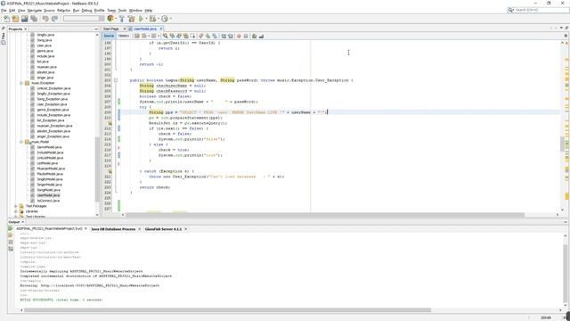Image resolution: width=570 pixels, height=321 pixels.
Task: Select UserModel.java in project tree
Action: pos(48,195)
